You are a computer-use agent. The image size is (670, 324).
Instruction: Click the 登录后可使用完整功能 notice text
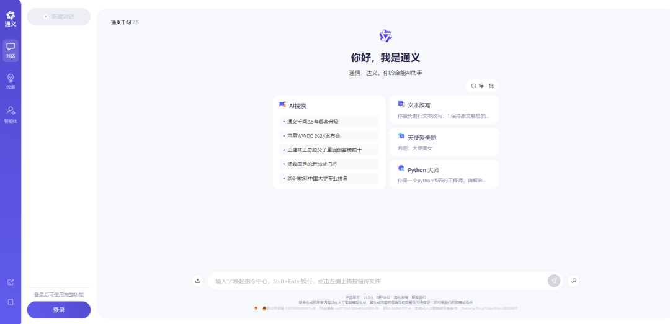click(x=59, y=295)
